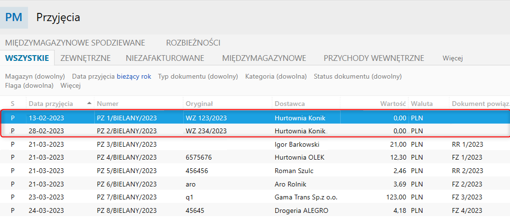This screenshot has width=510, height=221.
Task: Switch to the Rozbieżności tab
Action: [193, 43]
